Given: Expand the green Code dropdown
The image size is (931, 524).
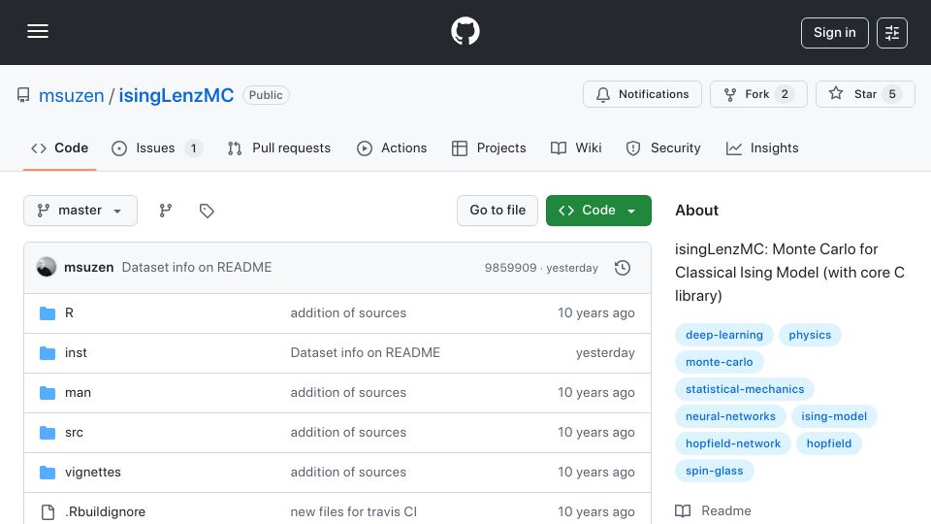Looking at the screenshot, I should click(598, 211).
